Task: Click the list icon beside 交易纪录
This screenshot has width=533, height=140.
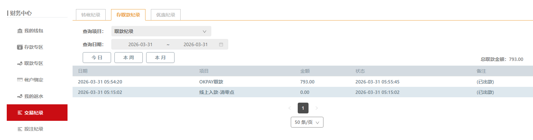Action: pyautogui.click(x=20, y=113)
